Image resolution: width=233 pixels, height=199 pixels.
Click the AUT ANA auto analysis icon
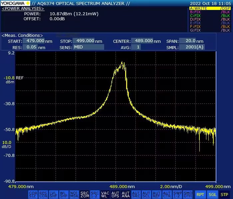125,194
